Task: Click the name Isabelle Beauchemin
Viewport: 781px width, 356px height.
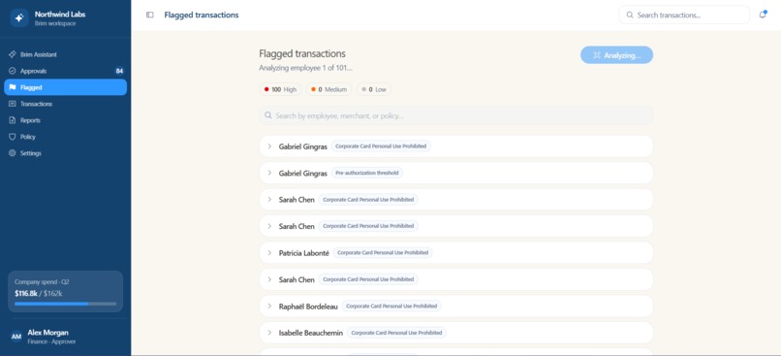Action: pyautogui.click(x=311, y=333)
